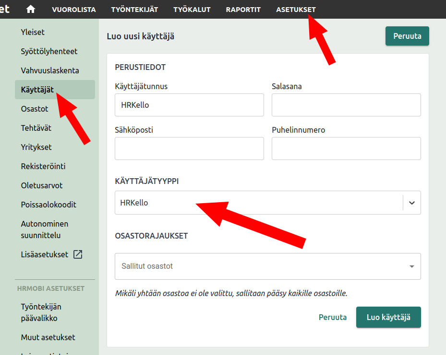Open the Työntekijät menu

coord(134,10)
